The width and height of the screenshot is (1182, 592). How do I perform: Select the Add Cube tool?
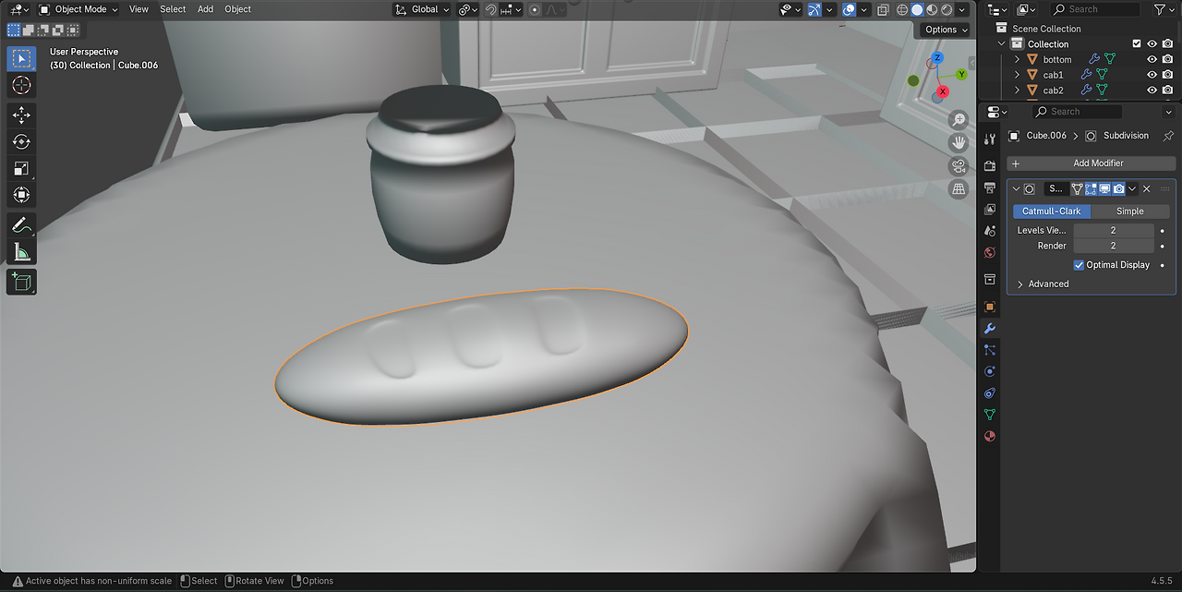tap(21, 282)
